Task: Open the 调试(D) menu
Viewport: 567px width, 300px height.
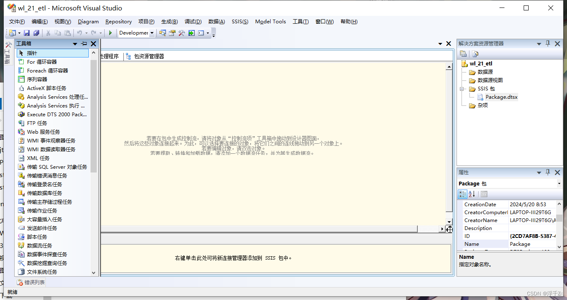Action: tap(193, 22)
